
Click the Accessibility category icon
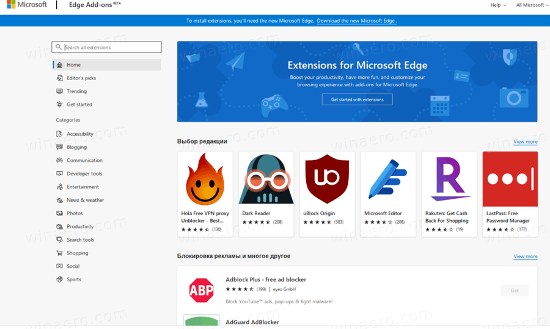[x=60, y=134]
